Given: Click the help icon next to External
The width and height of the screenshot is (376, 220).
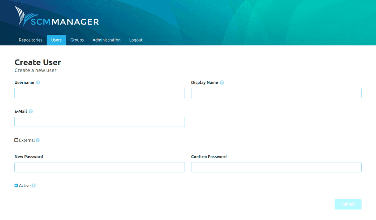Looking at the screenshot, I should tap(38, 140).
